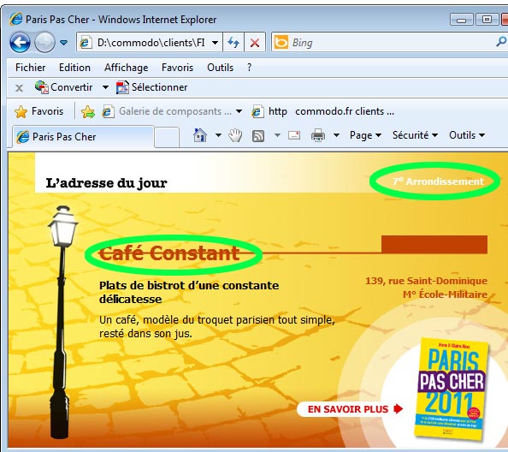Click the Café Constant heading
Image resolution: width=508 pixels, height=452 pixels.
[x=169, y=253]
